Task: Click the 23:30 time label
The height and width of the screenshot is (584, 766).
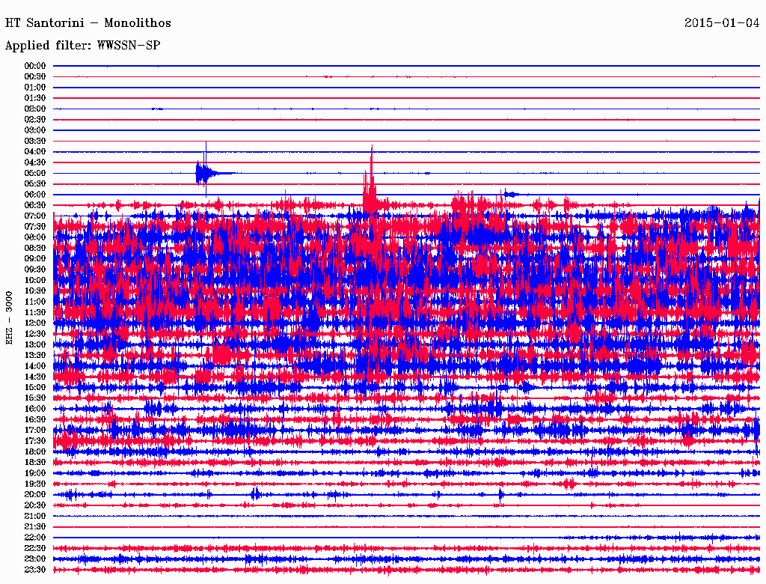Action: tap(34, 570)
